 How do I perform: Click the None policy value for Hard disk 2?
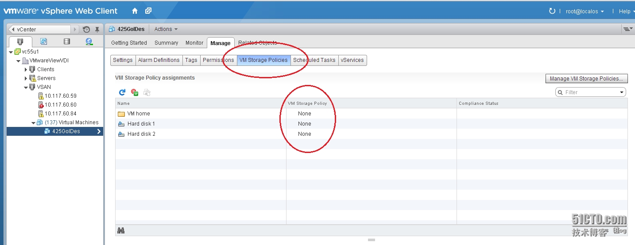(x=305, y=134)
